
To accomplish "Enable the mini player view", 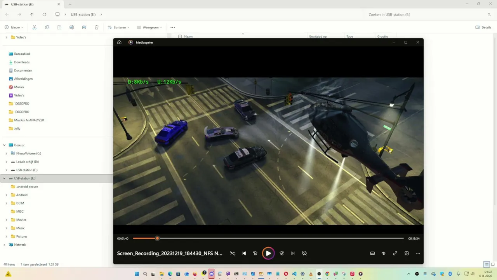I will (x=407, y=253).
